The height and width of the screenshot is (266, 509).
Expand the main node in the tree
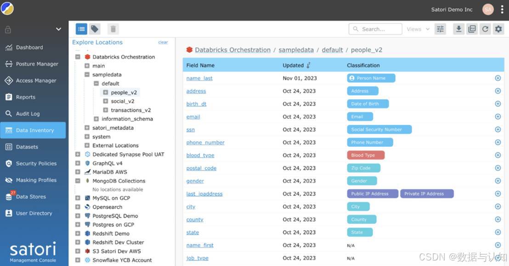87,66
